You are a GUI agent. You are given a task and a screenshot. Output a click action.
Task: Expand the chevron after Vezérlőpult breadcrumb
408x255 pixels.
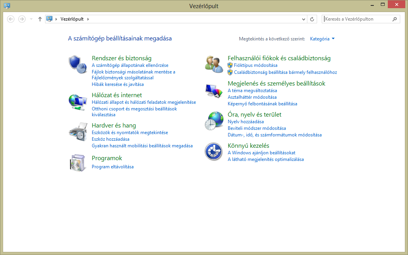coord(88,19)
